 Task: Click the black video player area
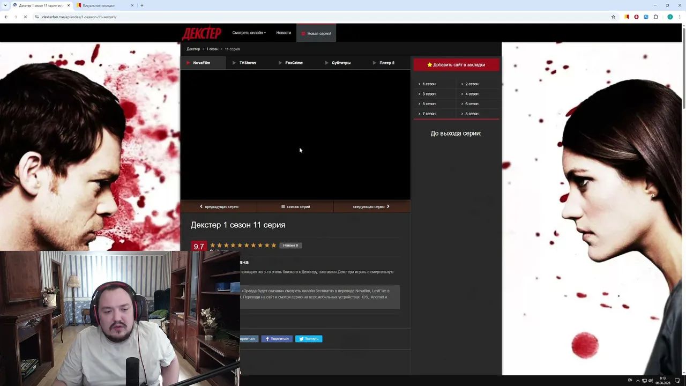tap(295, 135)
